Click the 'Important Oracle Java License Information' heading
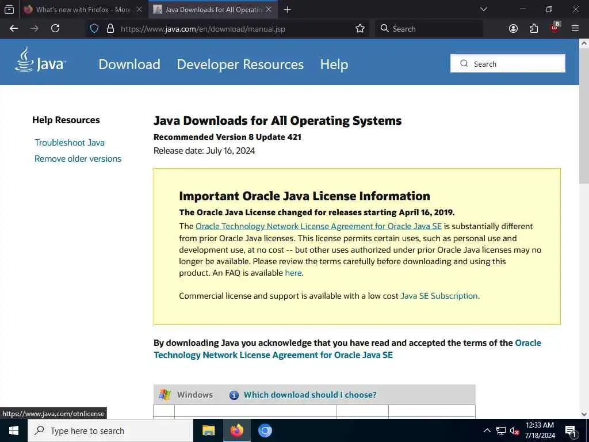589x442 pixels. click(305, 196)
